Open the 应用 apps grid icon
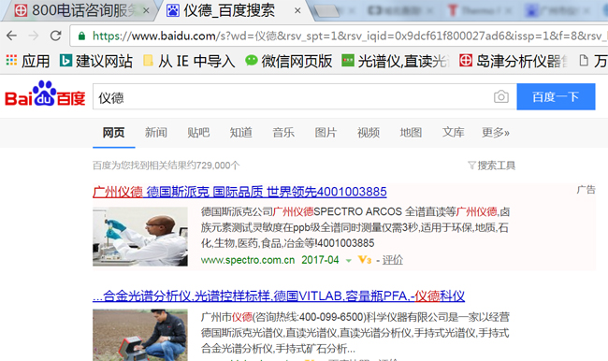 coord(11,60)
